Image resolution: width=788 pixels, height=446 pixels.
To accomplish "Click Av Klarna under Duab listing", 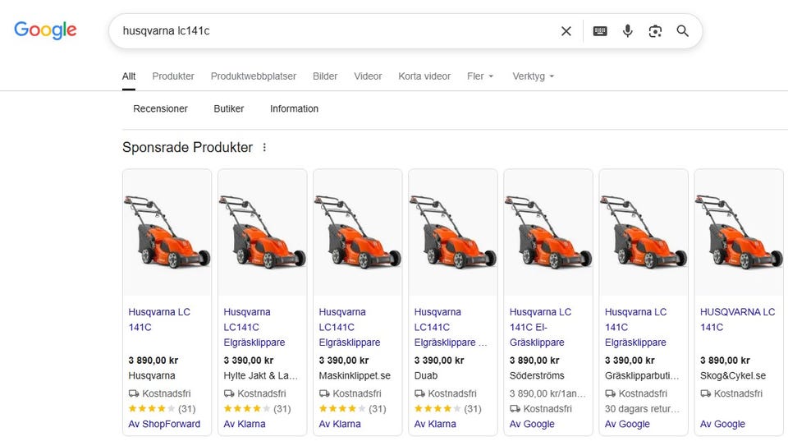I will point(435,424).
